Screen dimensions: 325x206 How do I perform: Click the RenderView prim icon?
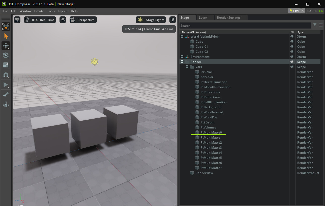point(192,173)
